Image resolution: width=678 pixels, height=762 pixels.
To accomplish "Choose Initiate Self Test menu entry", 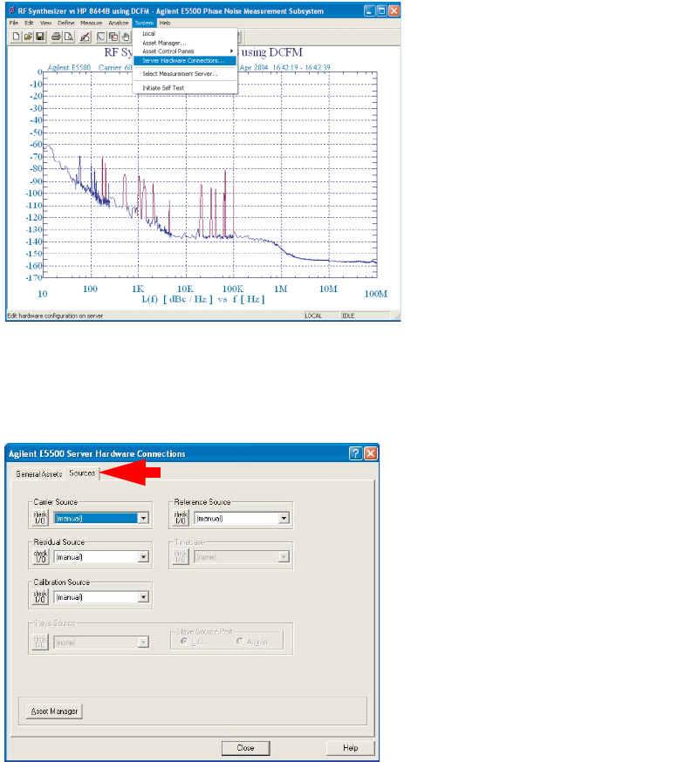I will 185,88.
